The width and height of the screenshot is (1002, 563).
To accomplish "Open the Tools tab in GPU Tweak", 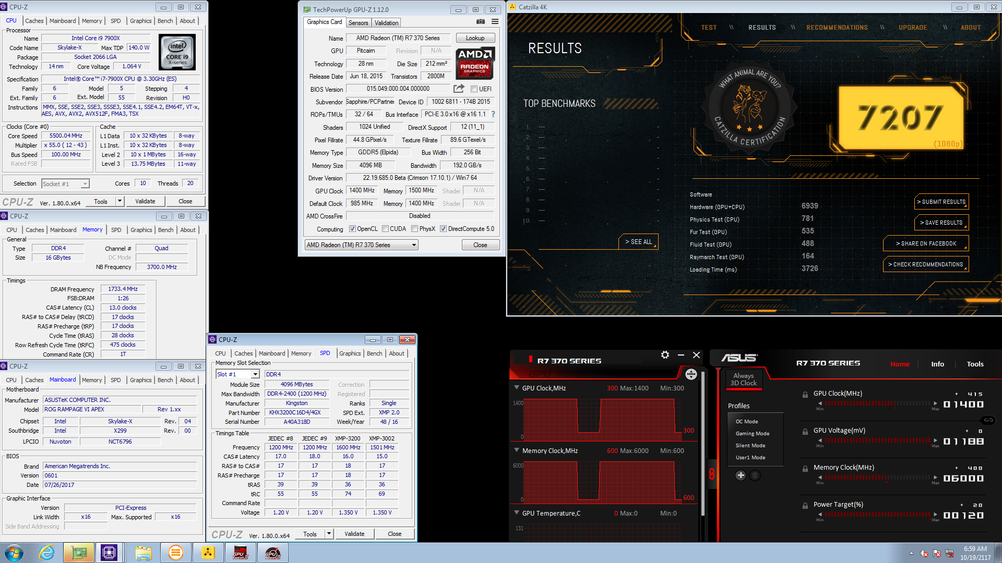I will pyautogui.click(x=975, y=364).
